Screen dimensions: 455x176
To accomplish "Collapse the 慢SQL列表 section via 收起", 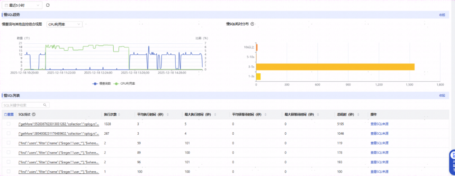I will point(442,96).
